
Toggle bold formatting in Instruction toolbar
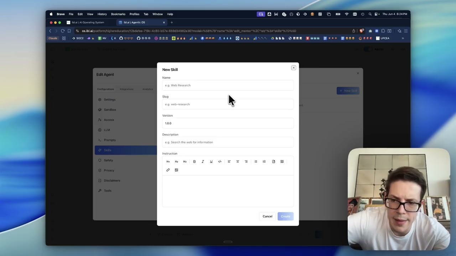195,161
